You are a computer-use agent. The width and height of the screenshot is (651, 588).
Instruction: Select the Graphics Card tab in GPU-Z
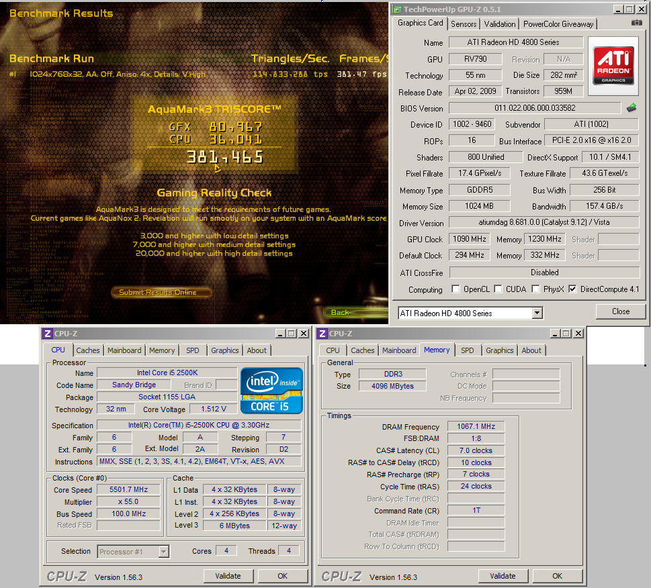420,23
